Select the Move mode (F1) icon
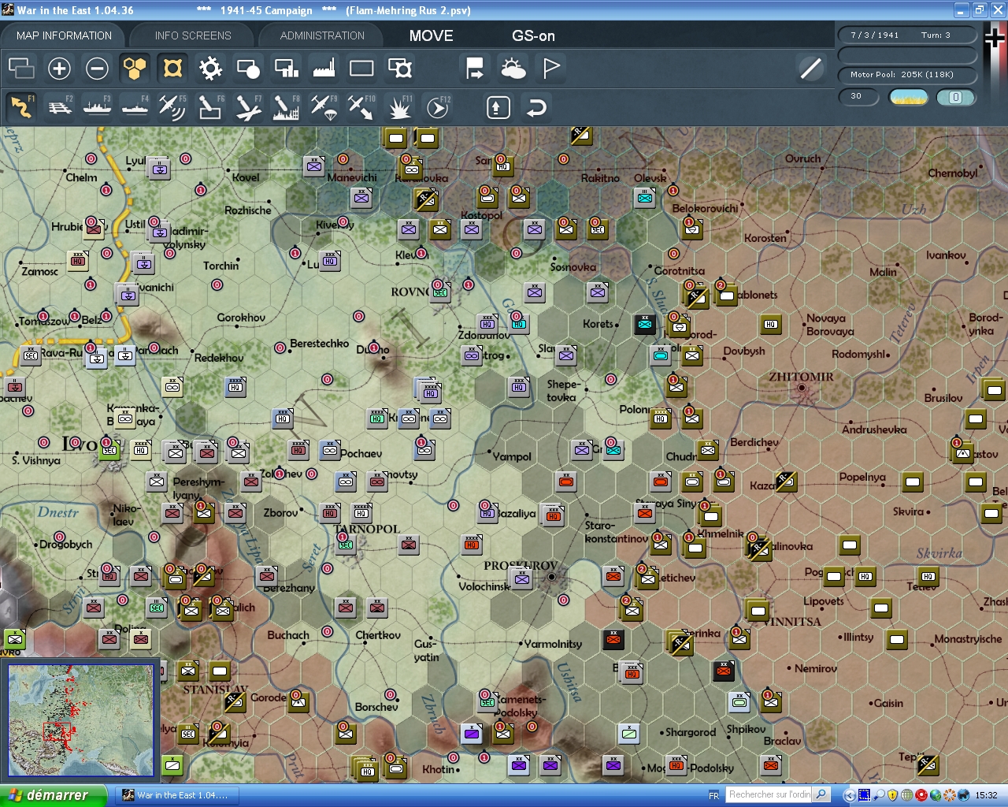Screen dimensions: 1008x807 tap(21, 106)
